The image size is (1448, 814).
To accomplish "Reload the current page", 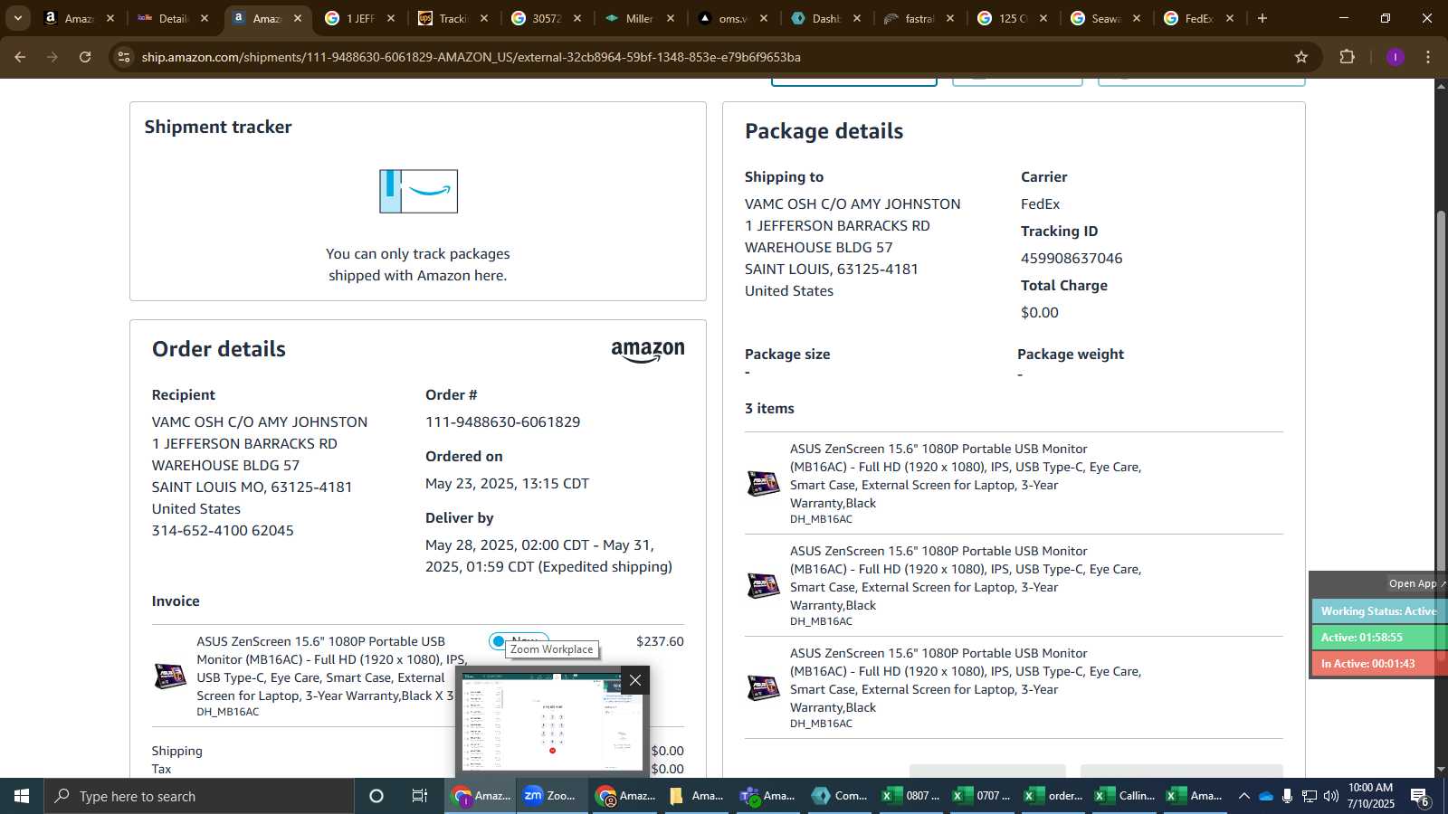I will coord(85,57).
